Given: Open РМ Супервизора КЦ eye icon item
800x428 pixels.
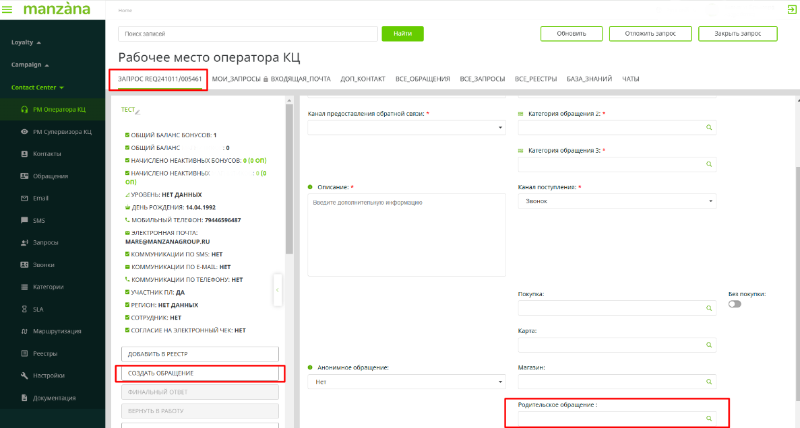Looking at the screenshot, I should 25,132.
